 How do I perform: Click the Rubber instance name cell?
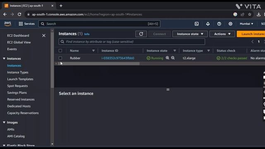click(x=75, y=58)
